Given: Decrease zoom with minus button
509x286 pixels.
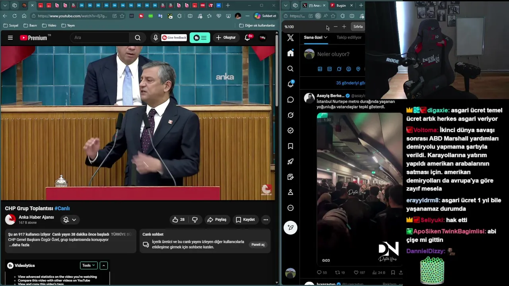Looking at the screenshot, I should pyautogui.click(x=335, y=27).
